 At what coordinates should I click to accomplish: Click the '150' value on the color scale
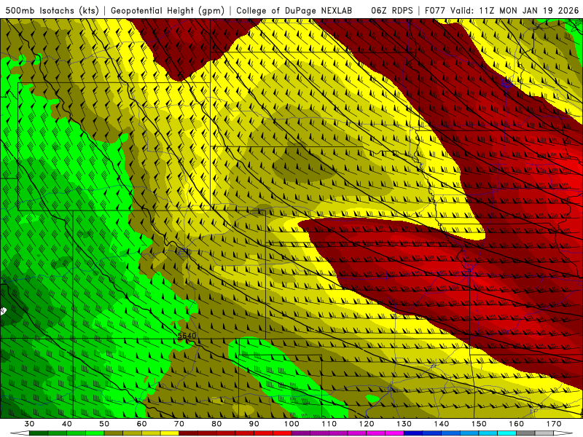(479, 424)
